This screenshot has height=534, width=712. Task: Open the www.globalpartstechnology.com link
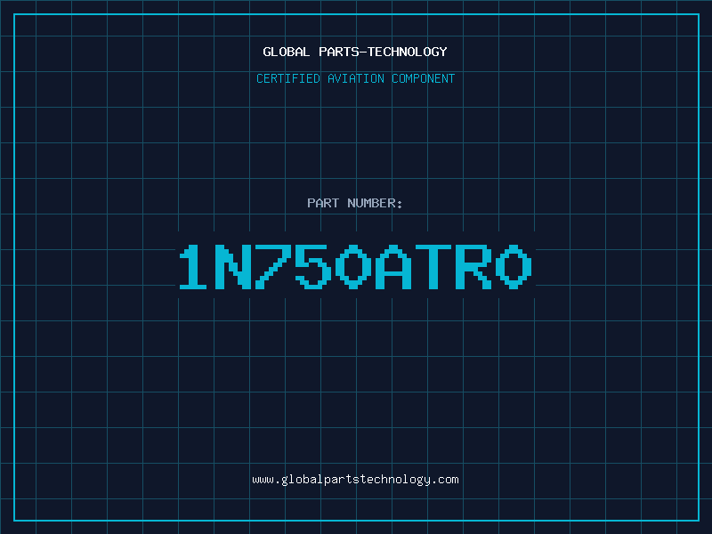[355, 480]
